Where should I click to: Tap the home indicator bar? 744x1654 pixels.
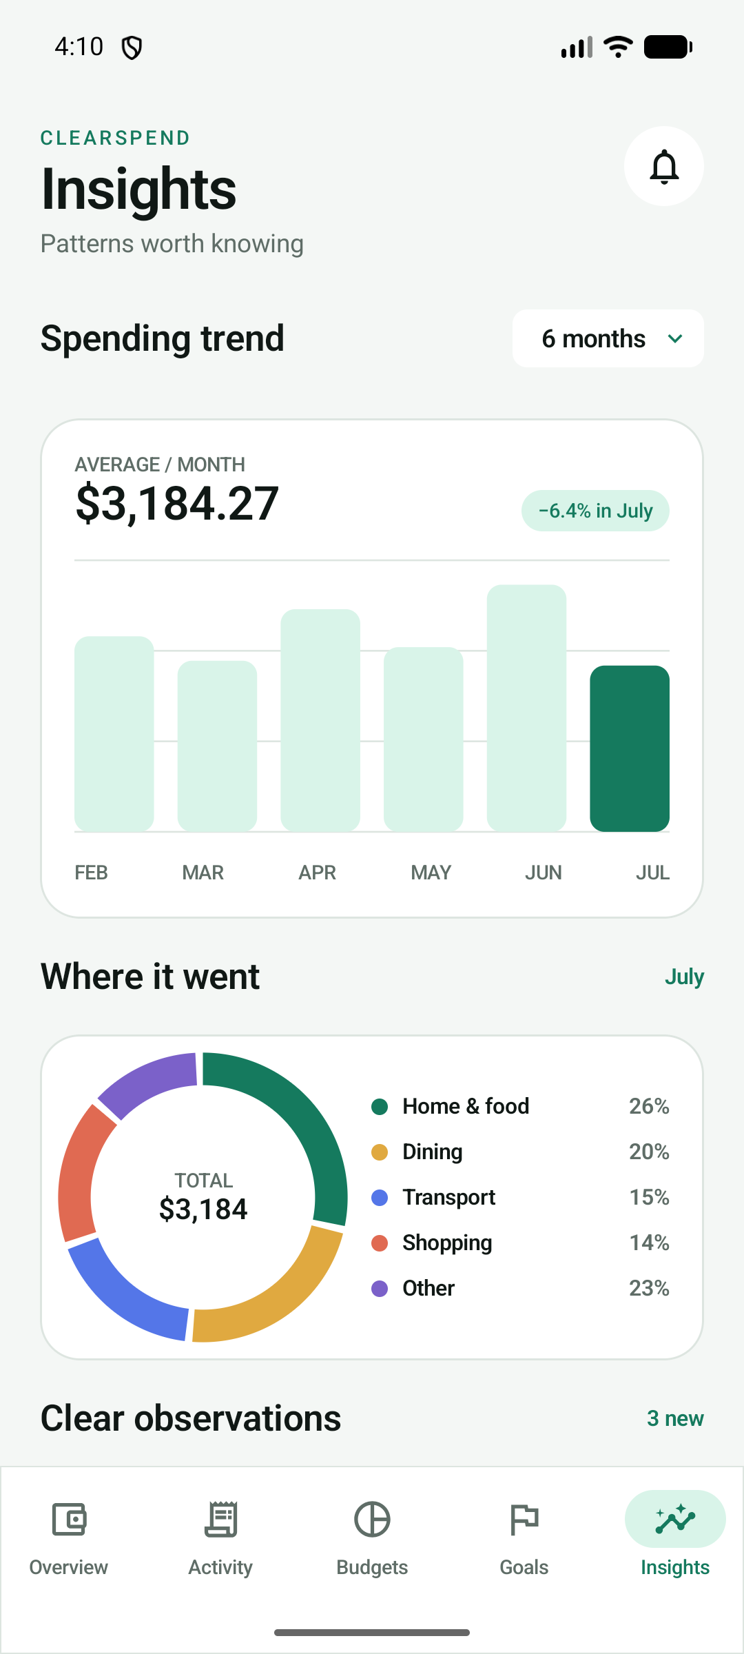pyautogui.click(x=372, y=1633)
